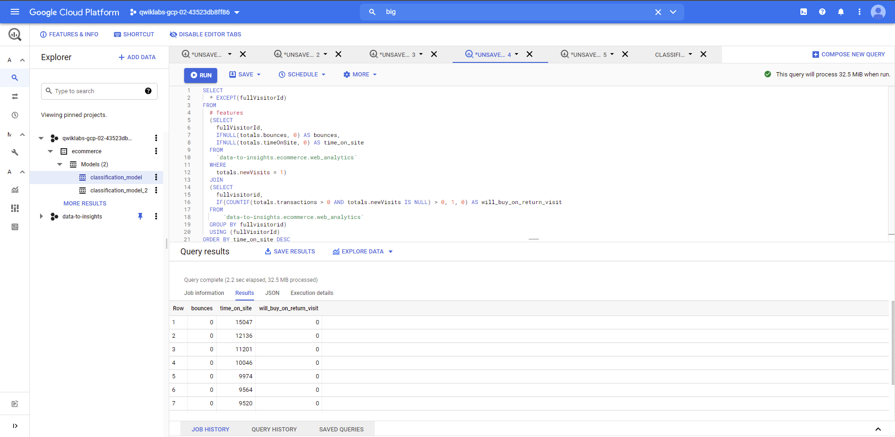Open the notifications bell
The height and width of the screenshot is (437, 895).
tap(841, 12)
